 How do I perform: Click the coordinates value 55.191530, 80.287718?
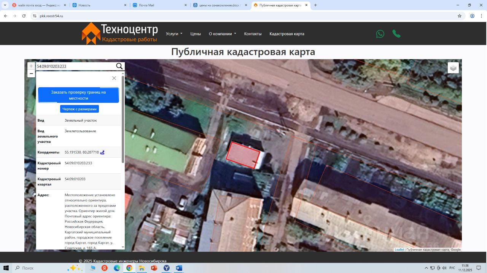tap(82, 152)
